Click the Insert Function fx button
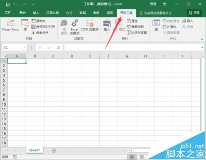206x160 pixels. click(x=59, y=48)
